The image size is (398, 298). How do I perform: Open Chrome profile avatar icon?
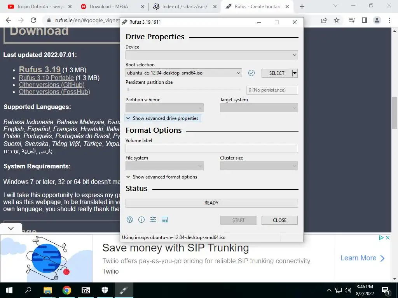pos(377,20)
